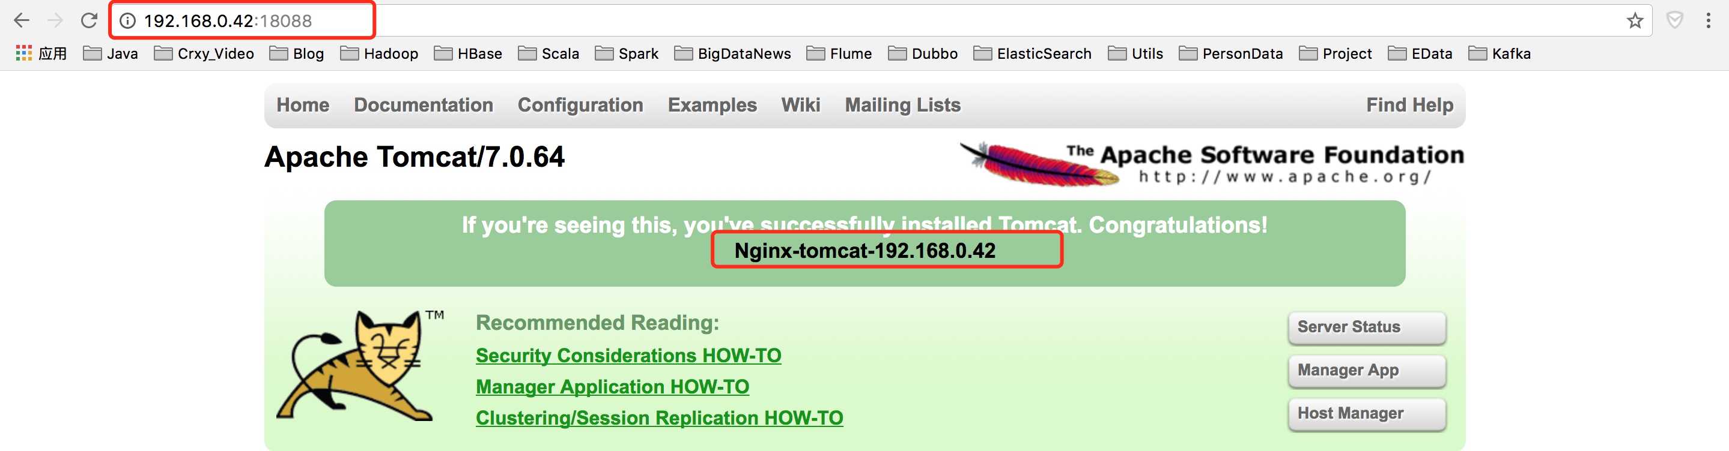The width and height of the screenshot is (1729, 451).
Task: Open Find Help in the navigation bar
Action: 1409,105
